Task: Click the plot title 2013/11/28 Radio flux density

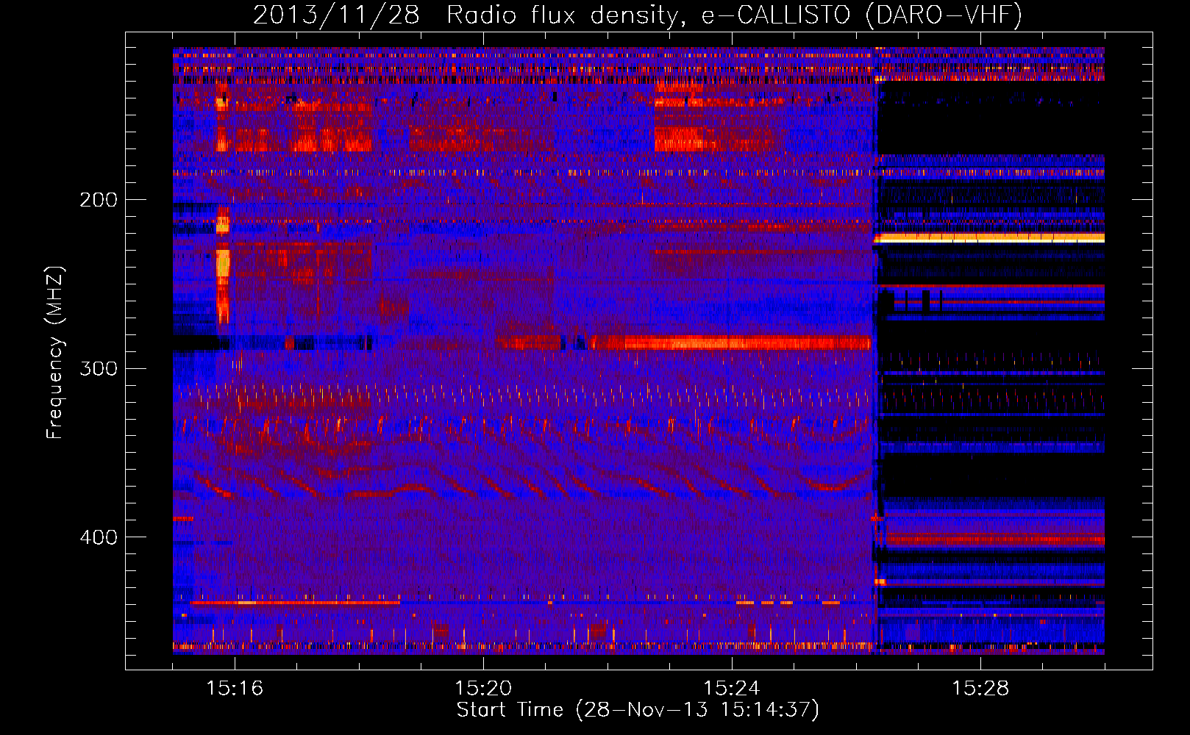Action: coord(638,15)
